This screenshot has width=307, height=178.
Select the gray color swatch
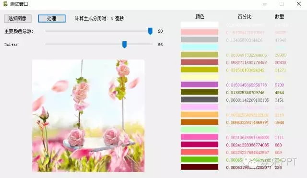(200, 39)
